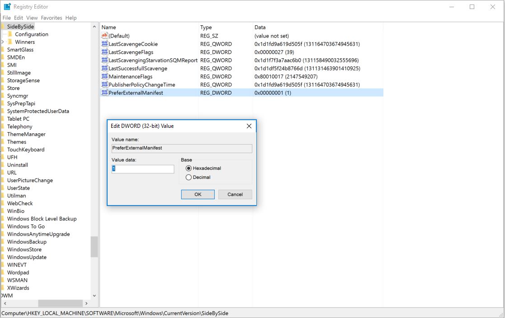Click the LastScavengingStarvationSQMReport value icon
The height and width of the screenshot is (318, 505).
(x=104, y=60)
